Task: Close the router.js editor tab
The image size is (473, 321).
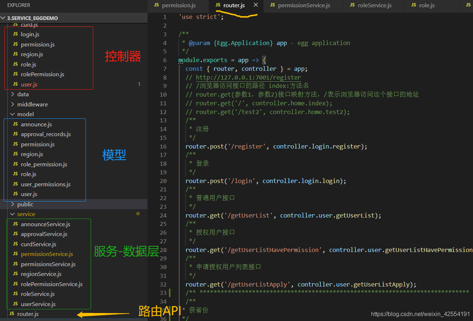Action: coord(256,5)
